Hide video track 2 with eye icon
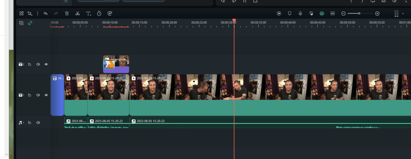411x159 pixels. click(x=46, y=64)
